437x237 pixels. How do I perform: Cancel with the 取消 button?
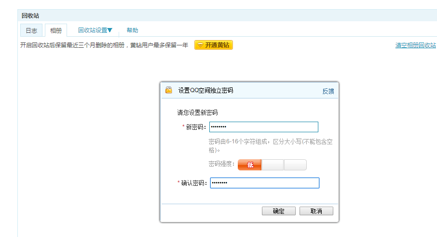click(316, 211)
